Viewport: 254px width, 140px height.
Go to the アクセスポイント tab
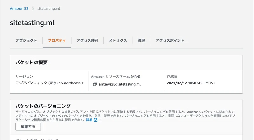click(170, 41)
